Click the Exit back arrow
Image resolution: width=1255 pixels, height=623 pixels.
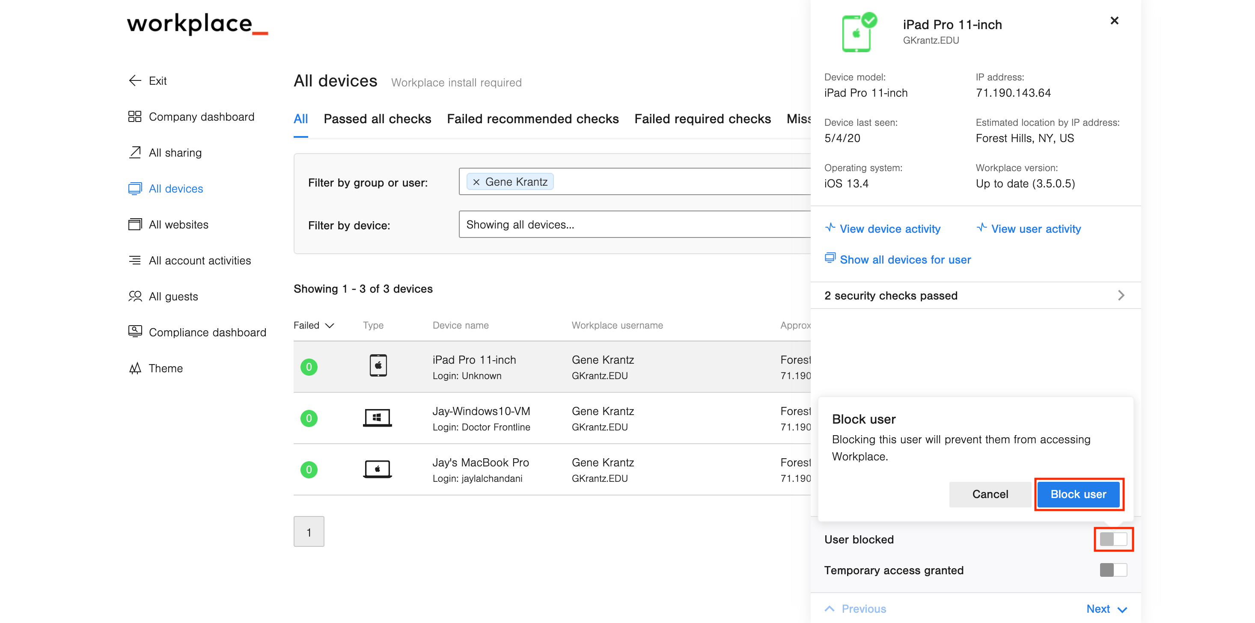(134, 80)
